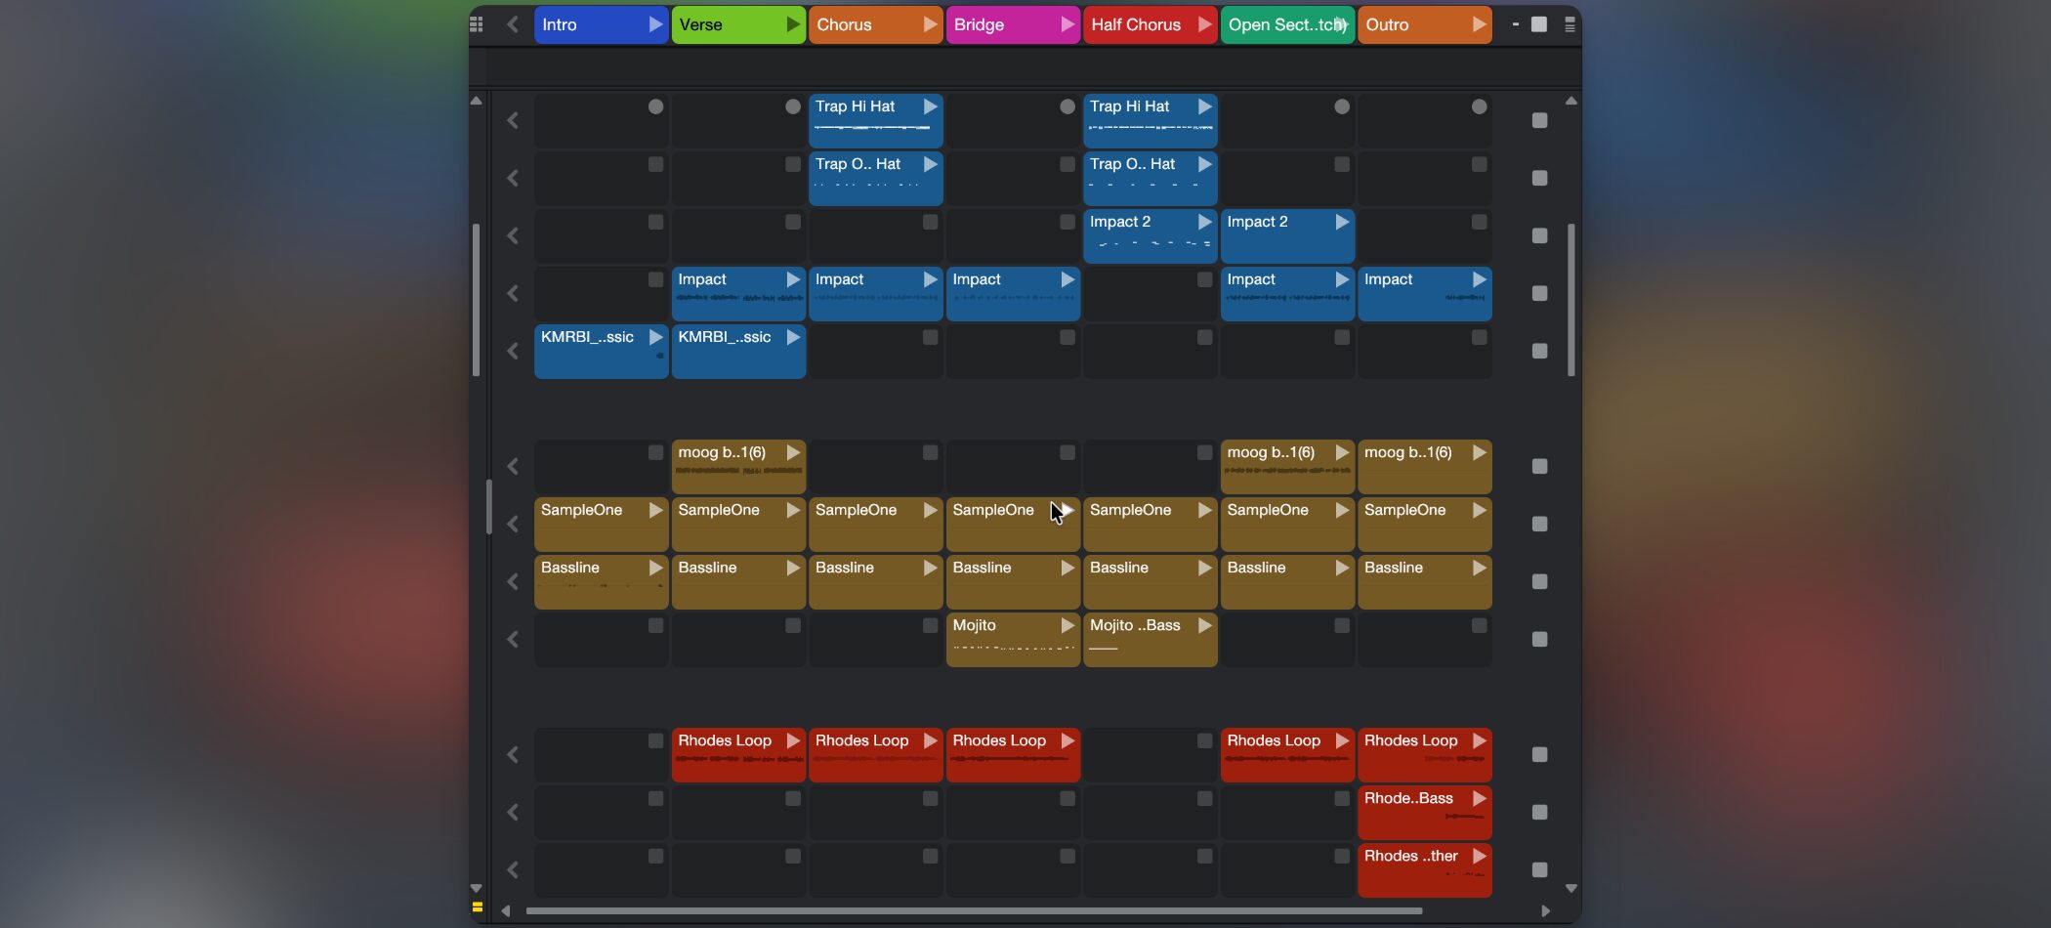Click the grid icon at top left
The image size is (2051, 928).
[477, 24]
